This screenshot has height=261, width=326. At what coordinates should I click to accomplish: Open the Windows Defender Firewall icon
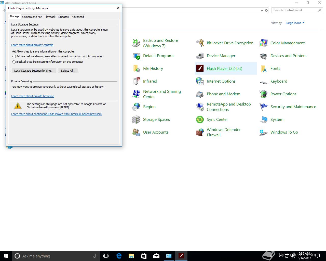[200, 132]
